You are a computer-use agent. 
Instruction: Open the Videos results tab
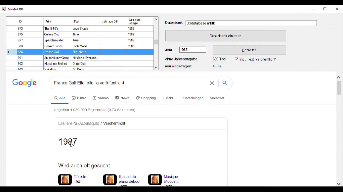point(101,98)
